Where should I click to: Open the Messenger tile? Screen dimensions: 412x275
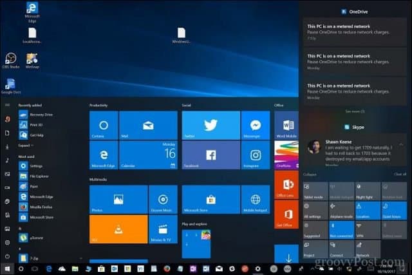[256, 125]
